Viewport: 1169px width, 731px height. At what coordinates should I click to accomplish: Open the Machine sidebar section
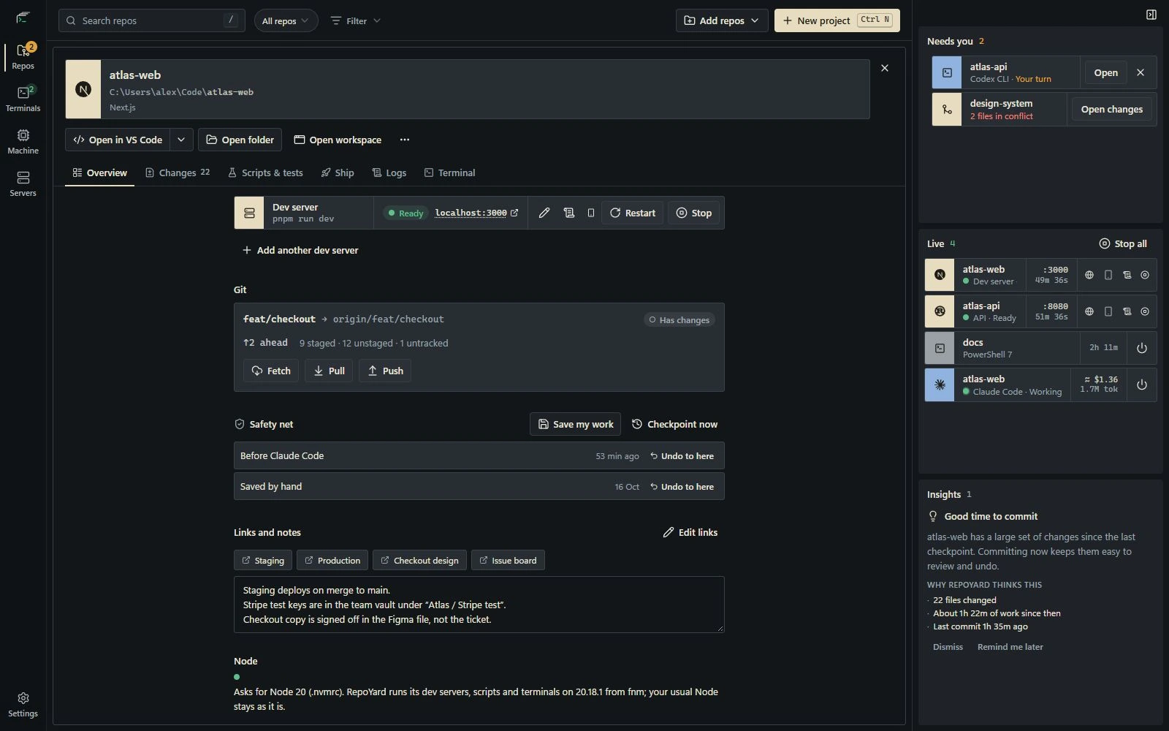pos(23,142)
